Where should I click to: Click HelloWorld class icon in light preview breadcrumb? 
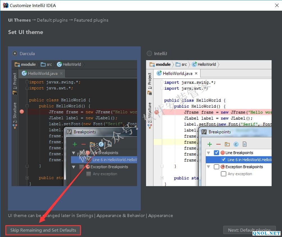(x=194, y=64)
